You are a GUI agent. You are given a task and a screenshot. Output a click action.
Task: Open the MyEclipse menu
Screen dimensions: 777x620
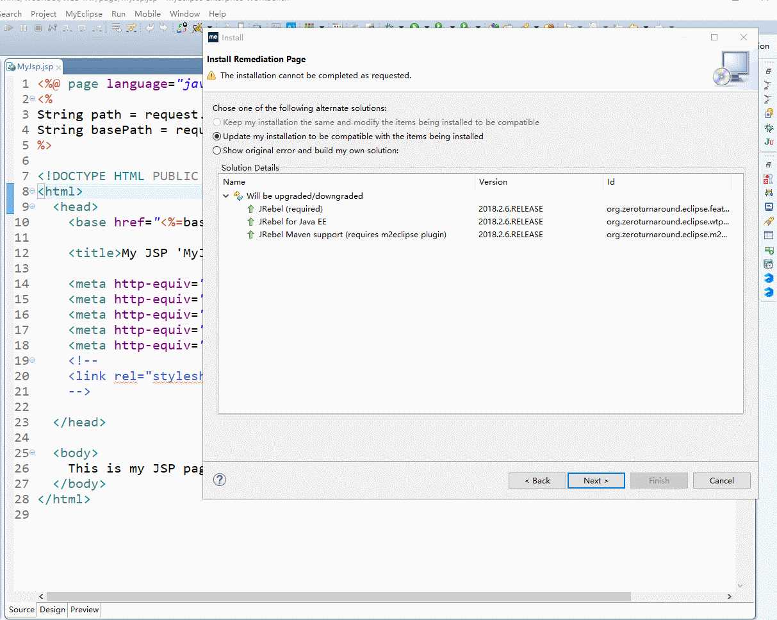[x=84, y=13]
